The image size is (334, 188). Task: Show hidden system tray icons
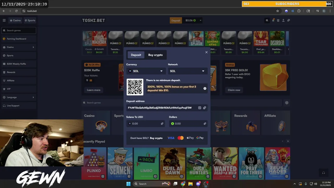(x=295, y=184)
